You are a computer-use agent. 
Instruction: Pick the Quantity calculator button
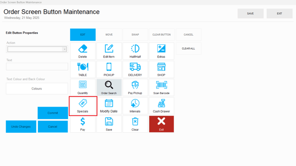click(x=83, y=88)
